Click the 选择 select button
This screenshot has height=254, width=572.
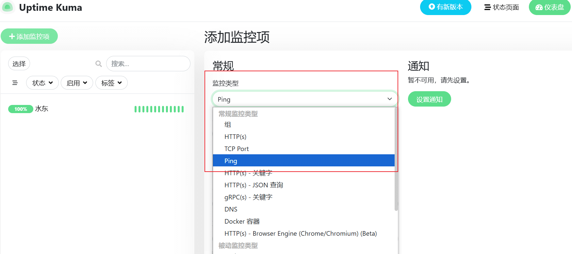pos(19,64)
